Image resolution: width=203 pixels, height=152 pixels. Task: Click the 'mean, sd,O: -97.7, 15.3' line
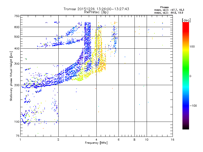[x=169, y=10]
